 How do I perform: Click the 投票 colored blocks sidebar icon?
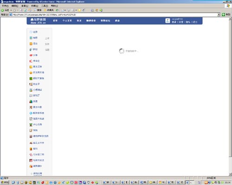[31, 101]
